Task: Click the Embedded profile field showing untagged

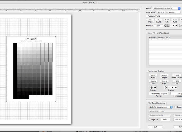Action: click(176, 94)
